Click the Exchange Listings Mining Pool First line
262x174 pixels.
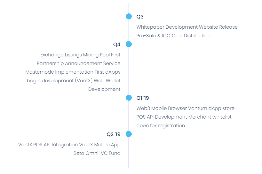80,55
